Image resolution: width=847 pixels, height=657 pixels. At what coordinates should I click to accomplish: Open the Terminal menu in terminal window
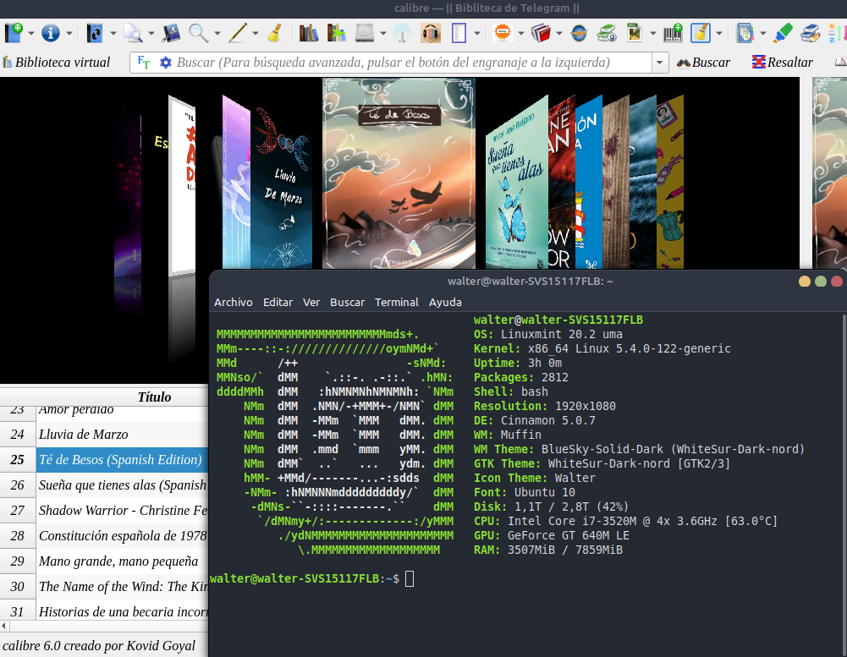(x=397, y=302)
